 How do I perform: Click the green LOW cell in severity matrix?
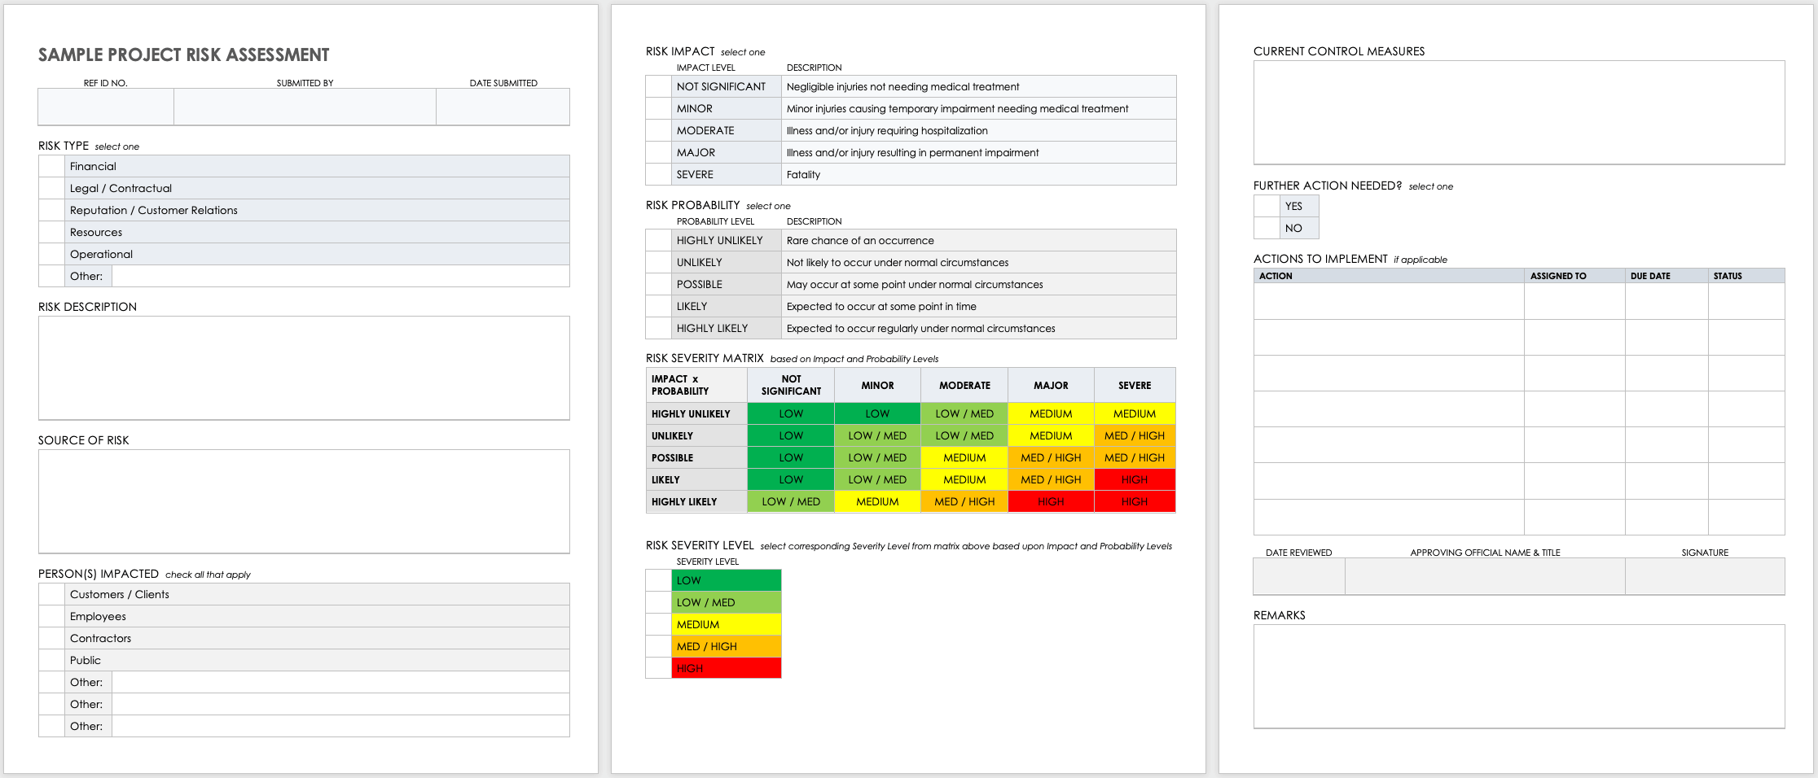pos(789,413)
